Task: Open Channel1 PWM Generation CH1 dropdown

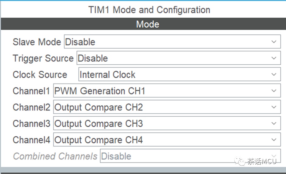Action: pos(167,90)
